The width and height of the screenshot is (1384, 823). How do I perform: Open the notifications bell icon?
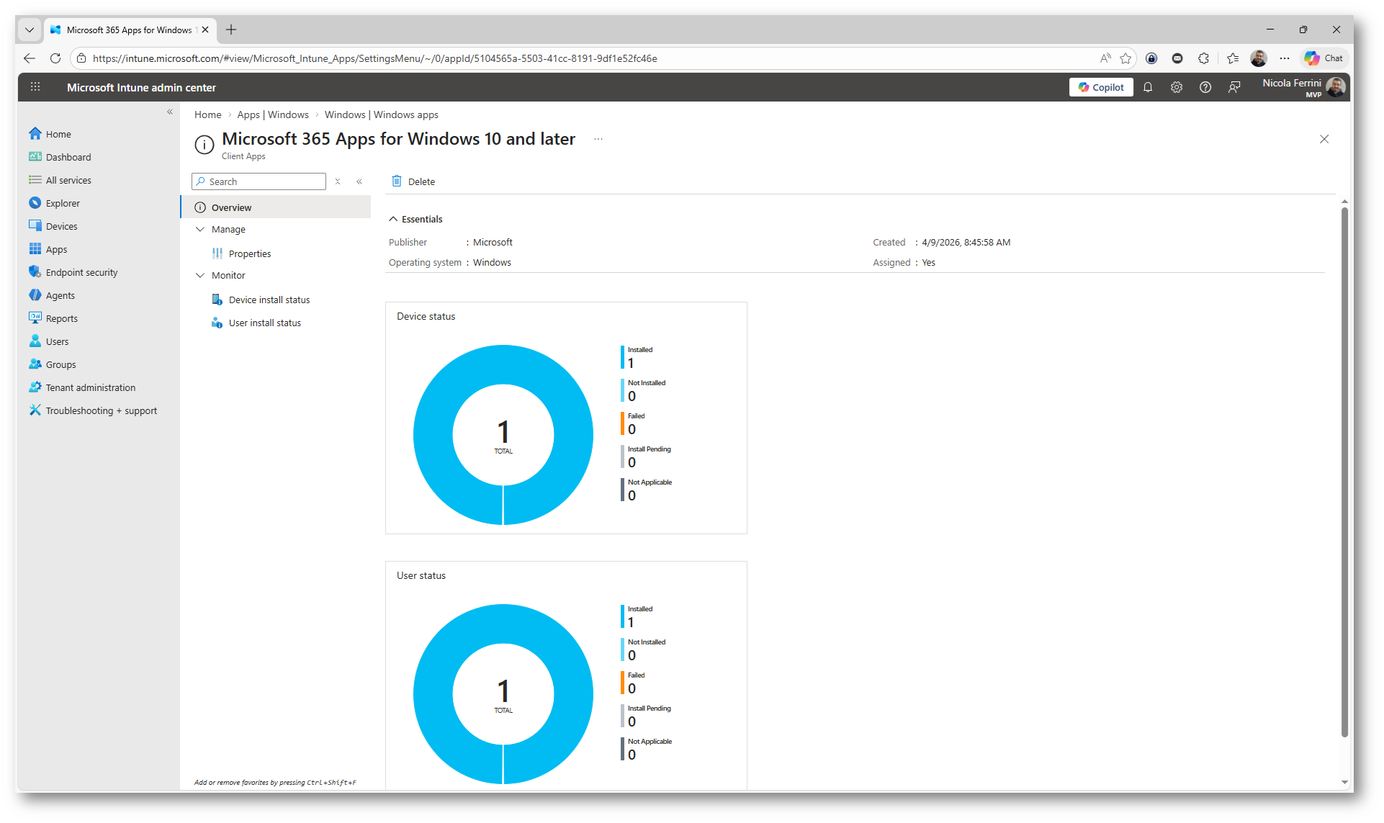pos(1148,87)
